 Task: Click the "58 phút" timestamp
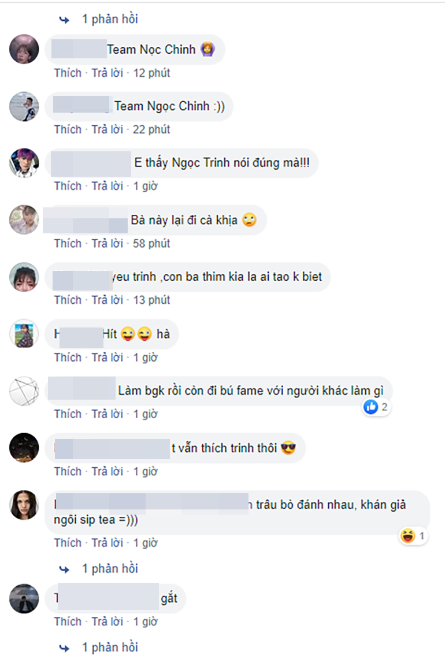(x=151, y=244)
